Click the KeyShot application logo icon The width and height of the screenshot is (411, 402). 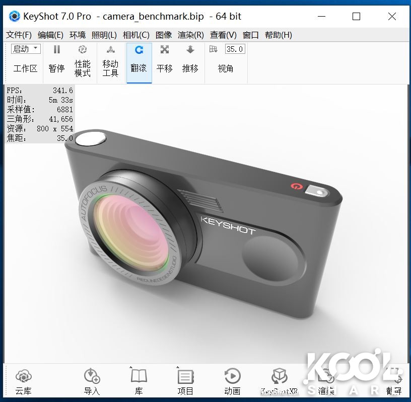15,17
